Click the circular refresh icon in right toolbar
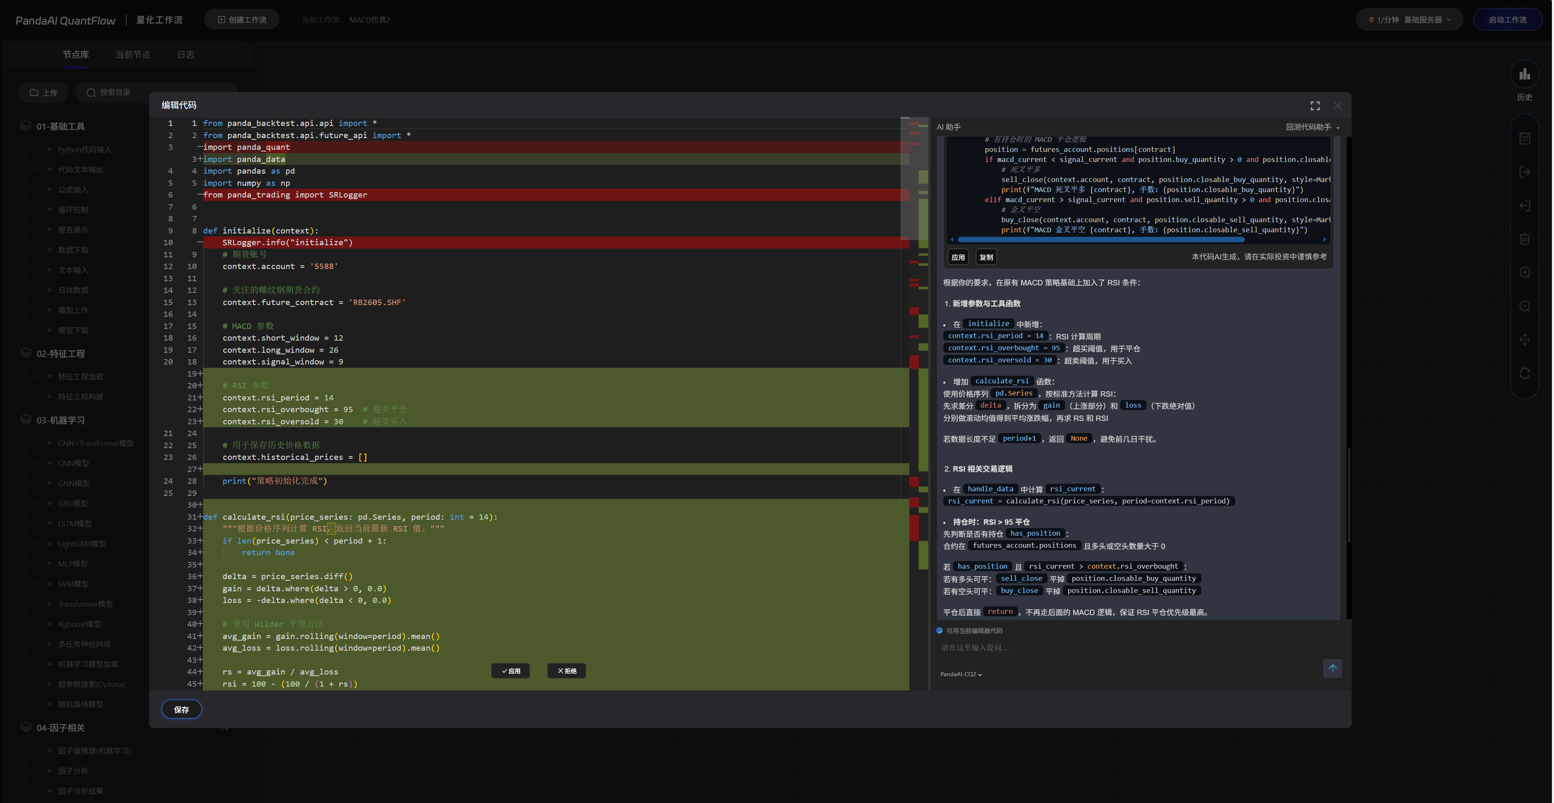Viewport: 1554px width, 803px height. point(1524,373)
